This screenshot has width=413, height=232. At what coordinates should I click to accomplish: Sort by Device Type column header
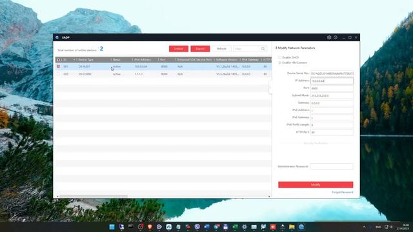point(94,60)
